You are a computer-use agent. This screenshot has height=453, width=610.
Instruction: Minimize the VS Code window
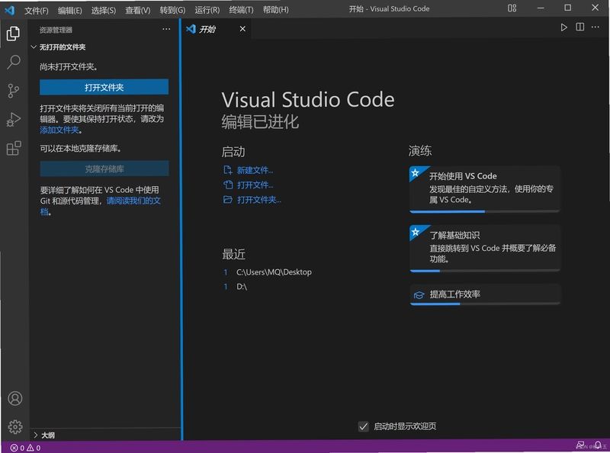(x=541, y=8)
